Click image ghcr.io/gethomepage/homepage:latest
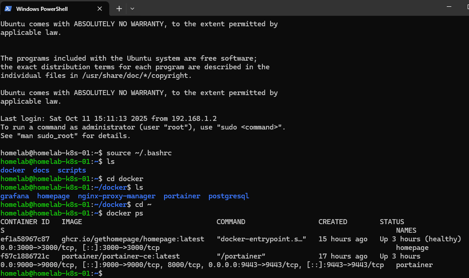 133,239
